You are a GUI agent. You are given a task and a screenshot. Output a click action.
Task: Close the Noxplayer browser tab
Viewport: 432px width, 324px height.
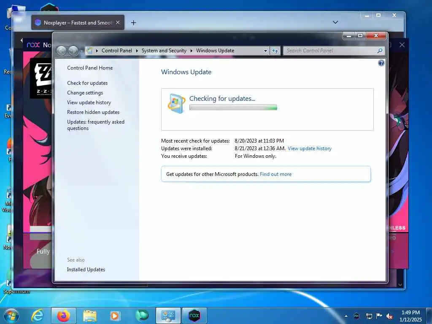tap(118, 23)
